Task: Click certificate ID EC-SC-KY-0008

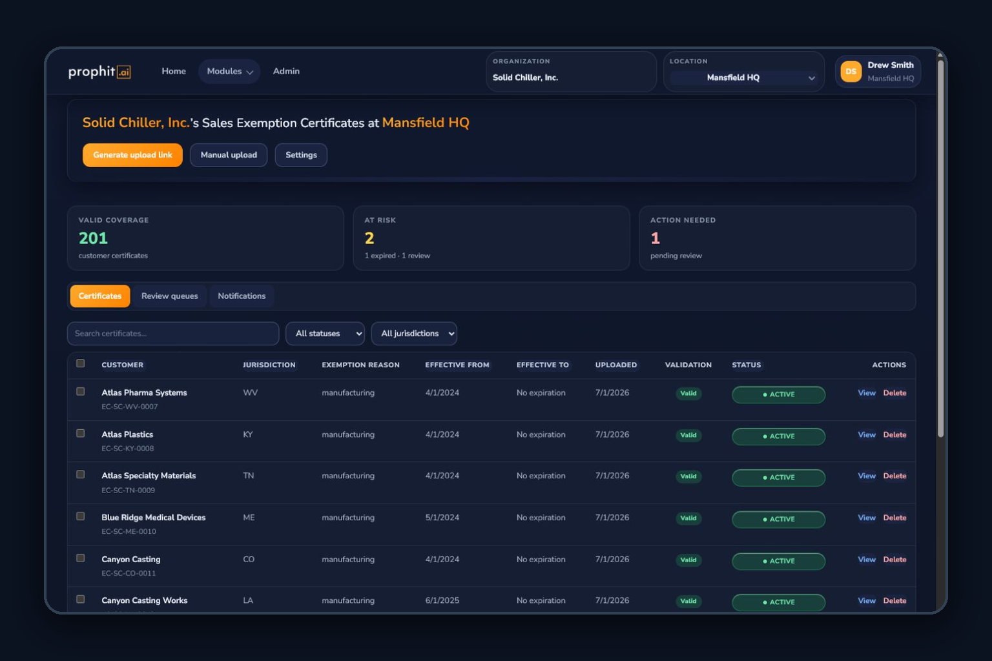Action: pos(128,449)
